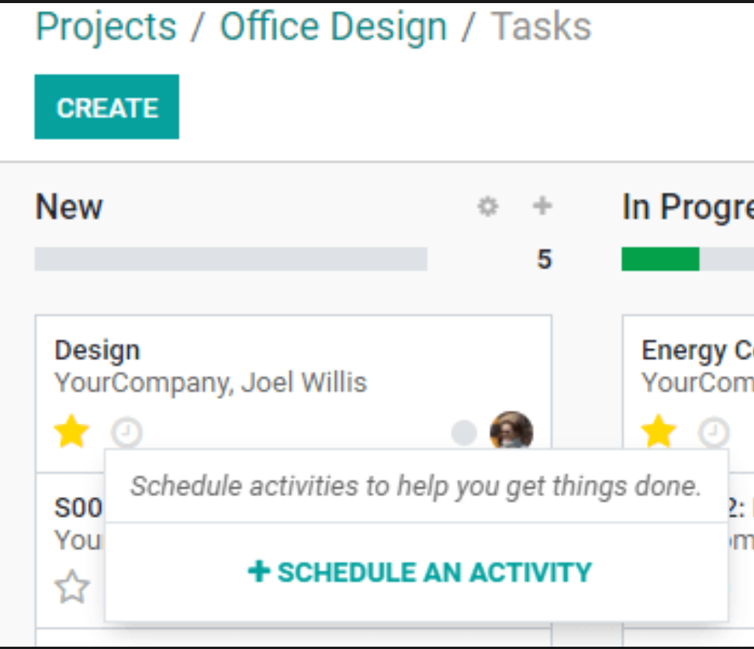Click the green segment of In Progress bar
Image resolution: width=754 pixels, height=649 pixels.
click(x=660, y=259)
